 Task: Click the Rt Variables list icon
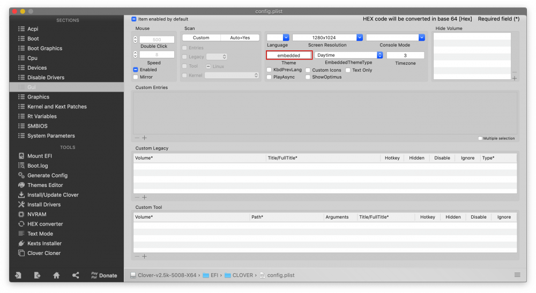[x=21, y=116]
